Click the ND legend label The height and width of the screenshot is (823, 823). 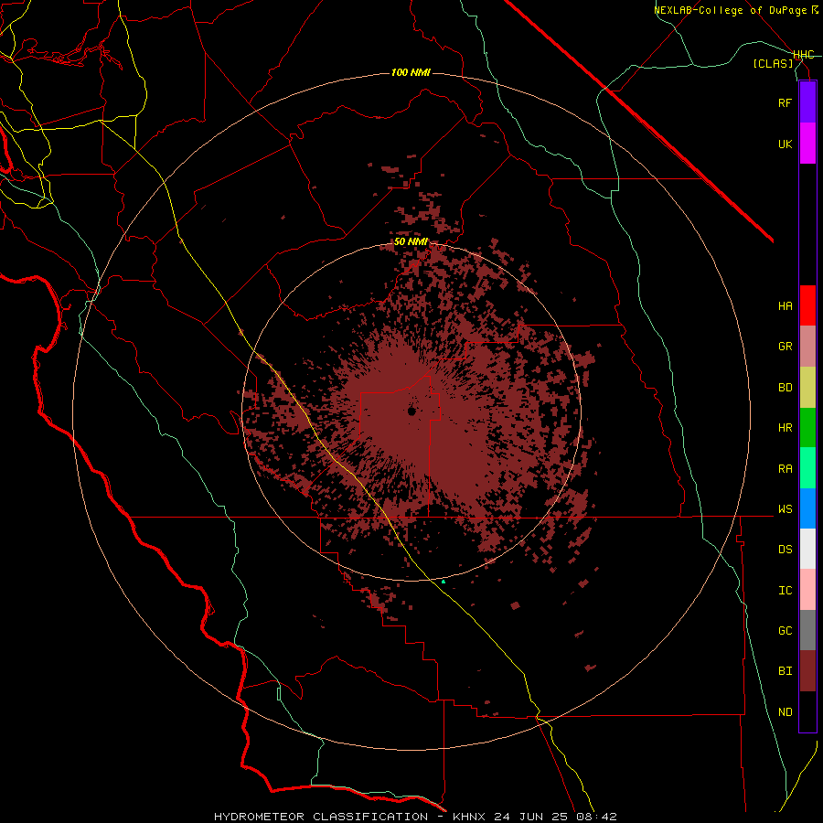[x=785, y=712]
